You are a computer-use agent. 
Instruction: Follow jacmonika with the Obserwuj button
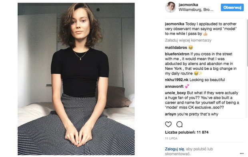232,8
